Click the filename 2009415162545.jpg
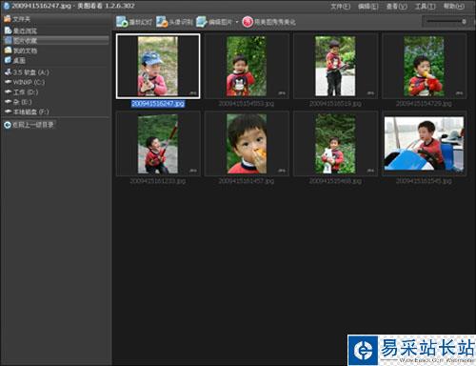Image resolution: width=476 pixels, height=366 pixels. coord(424,181)
